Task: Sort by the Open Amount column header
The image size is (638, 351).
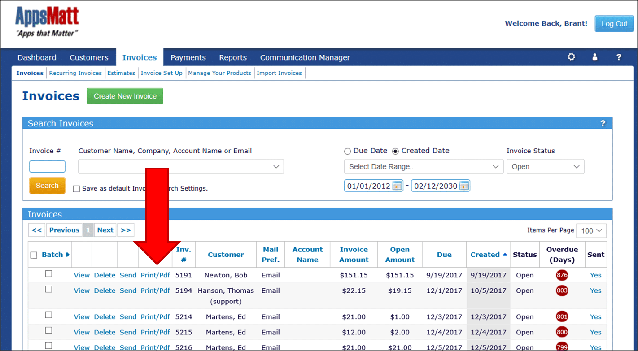Action: [400, 255]
